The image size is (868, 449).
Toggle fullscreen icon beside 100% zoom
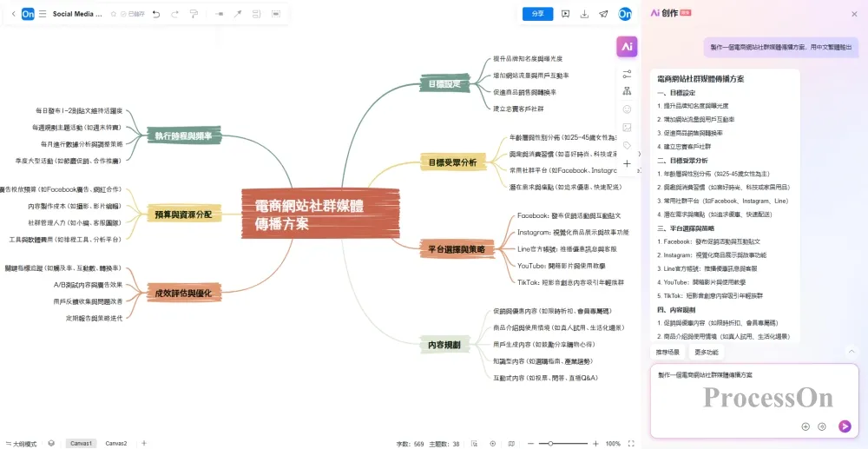click(x=631, y=443)
